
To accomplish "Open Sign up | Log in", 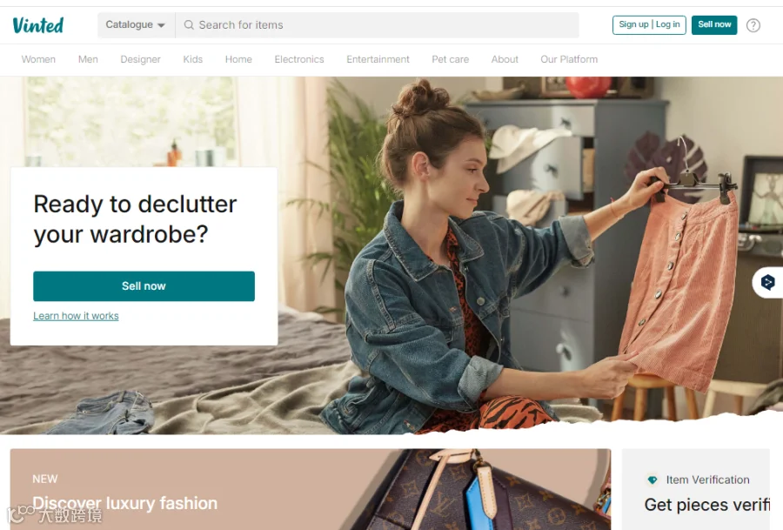I will [x=649, y=25].
